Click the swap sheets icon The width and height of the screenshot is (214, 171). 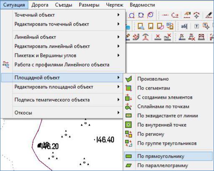[170, 26]
